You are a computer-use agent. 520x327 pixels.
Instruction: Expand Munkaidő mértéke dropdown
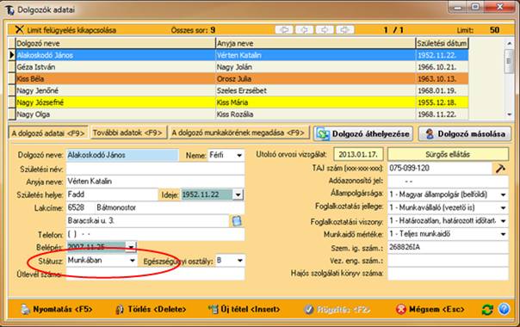pyautogui.click(x=503, y=234)
